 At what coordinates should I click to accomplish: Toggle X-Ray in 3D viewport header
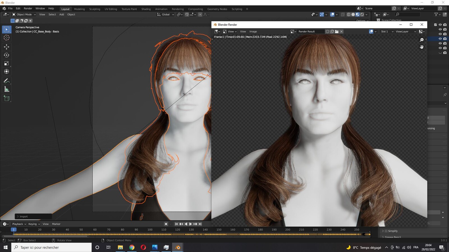pyautogui.click(x=343, y=15)
